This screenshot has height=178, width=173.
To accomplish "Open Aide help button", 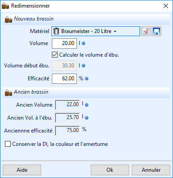I will pyautogui.click(x=22, y=170).
